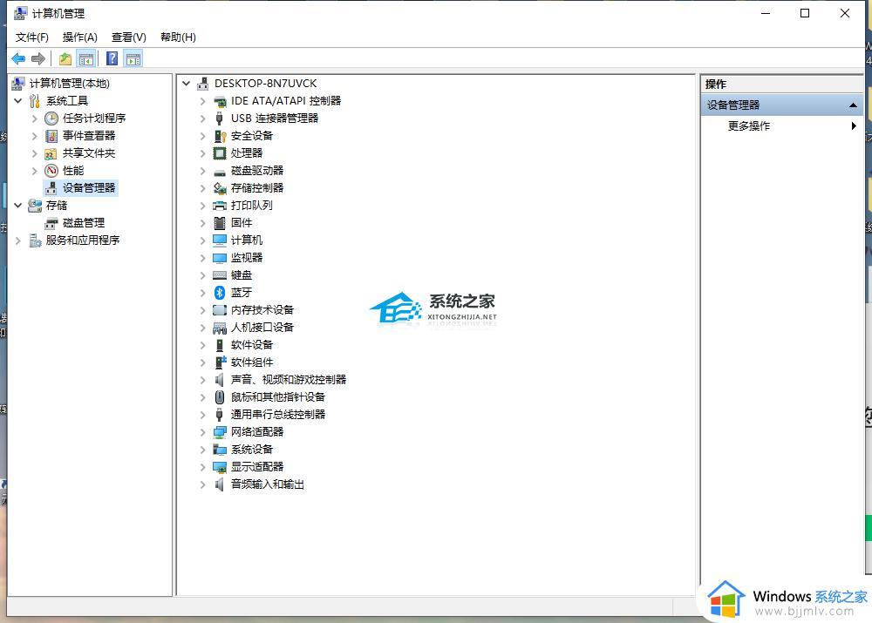Minimize the 计算机管理 window

(766, 13)
